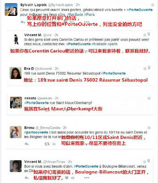Click the location pin on @vnz tweet

(x=149, y=34)
